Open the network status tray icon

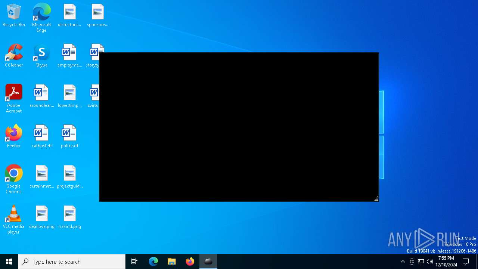pyautogui.click(x=421, y=262)
